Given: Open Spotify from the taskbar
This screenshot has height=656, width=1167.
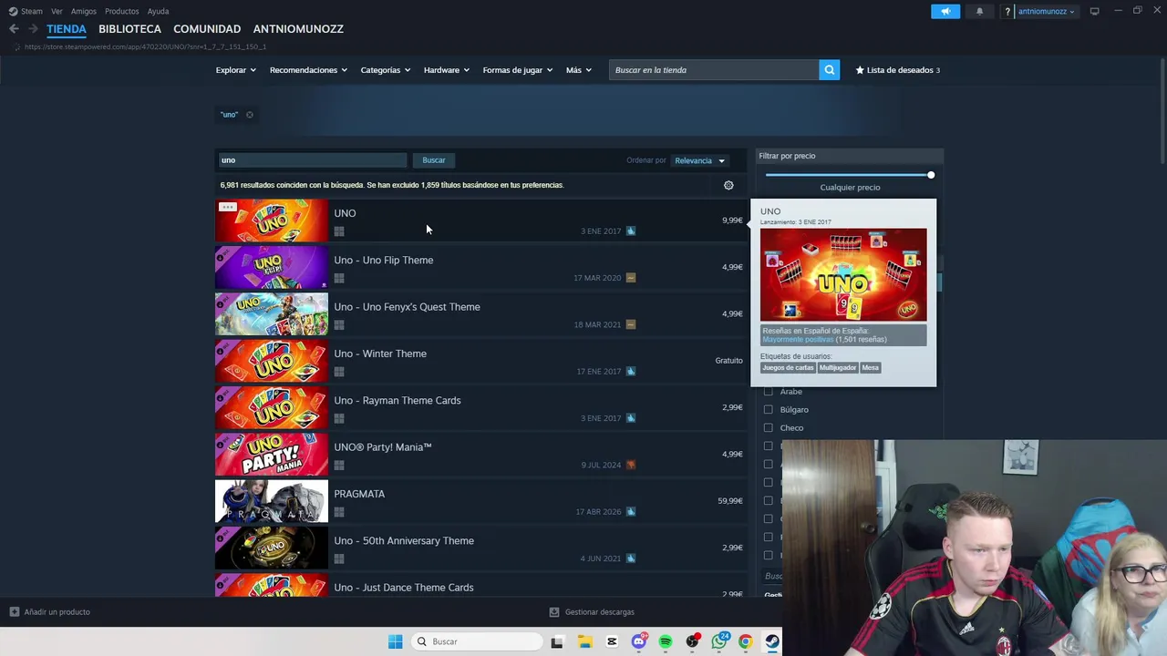Looking at the screenshot, I should (x=666, y=641).
